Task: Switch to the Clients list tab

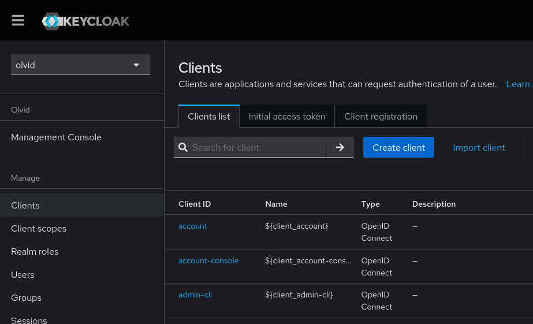Action: 208,116
